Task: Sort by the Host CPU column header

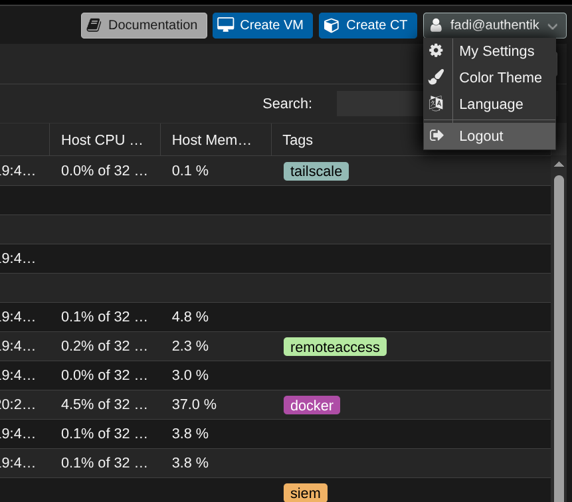Action: 102,140
